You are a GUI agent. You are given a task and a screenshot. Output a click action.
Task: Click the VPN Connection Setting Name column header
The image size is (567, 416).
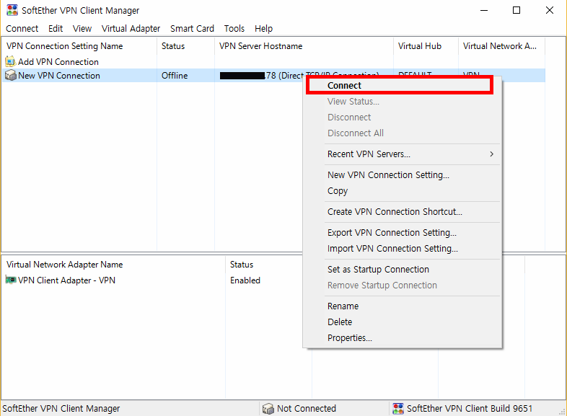click(x=79, y=46)
